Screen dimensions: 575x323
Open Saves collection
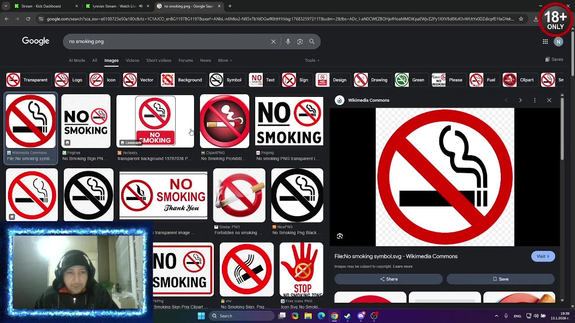pyautogui.click(x=554, y=59)
